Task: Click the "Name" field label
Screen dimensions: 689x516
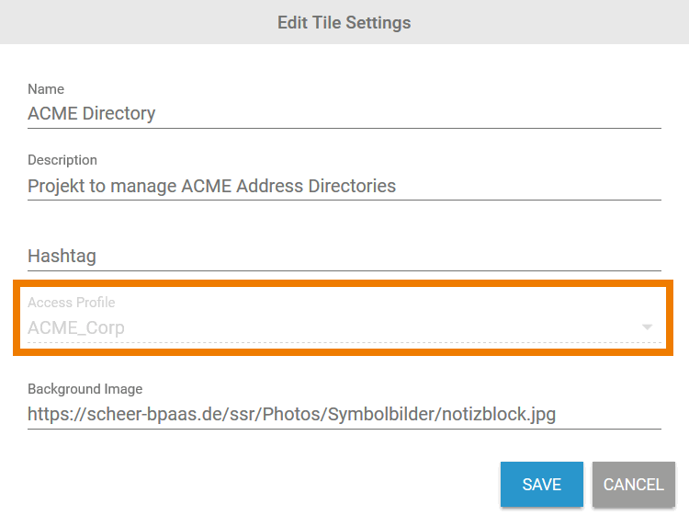Action: 46,89
